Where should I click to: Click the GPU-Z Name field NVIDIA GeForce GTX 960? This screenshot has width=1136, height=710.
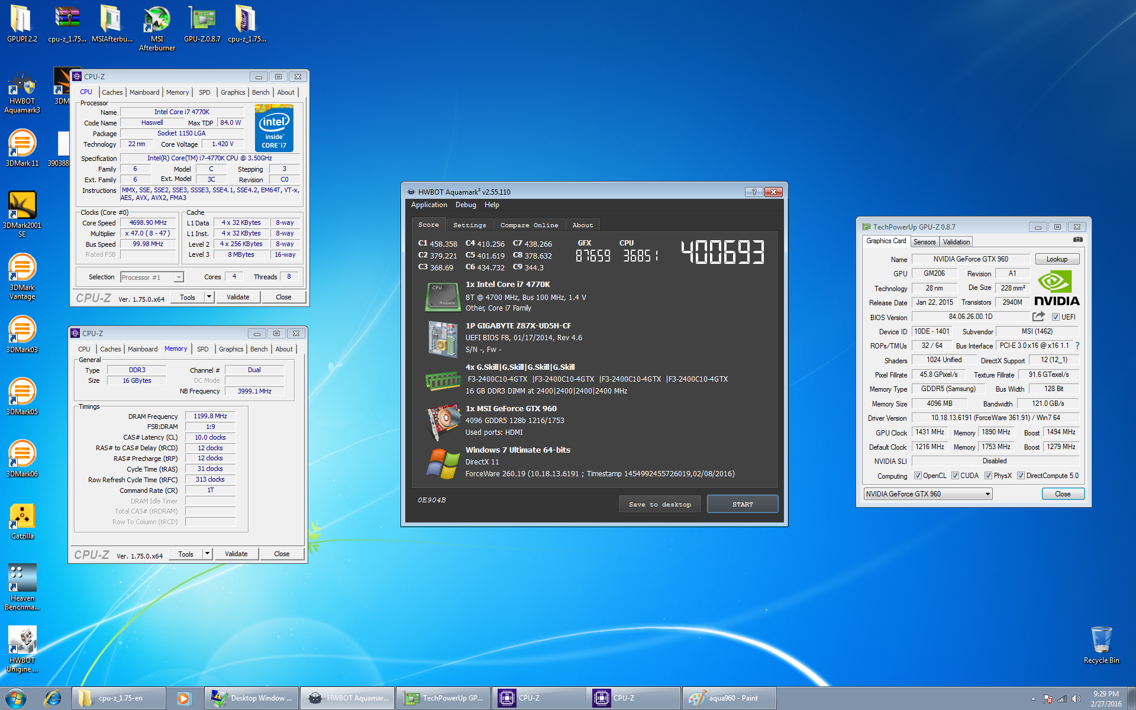pos(970,259)
